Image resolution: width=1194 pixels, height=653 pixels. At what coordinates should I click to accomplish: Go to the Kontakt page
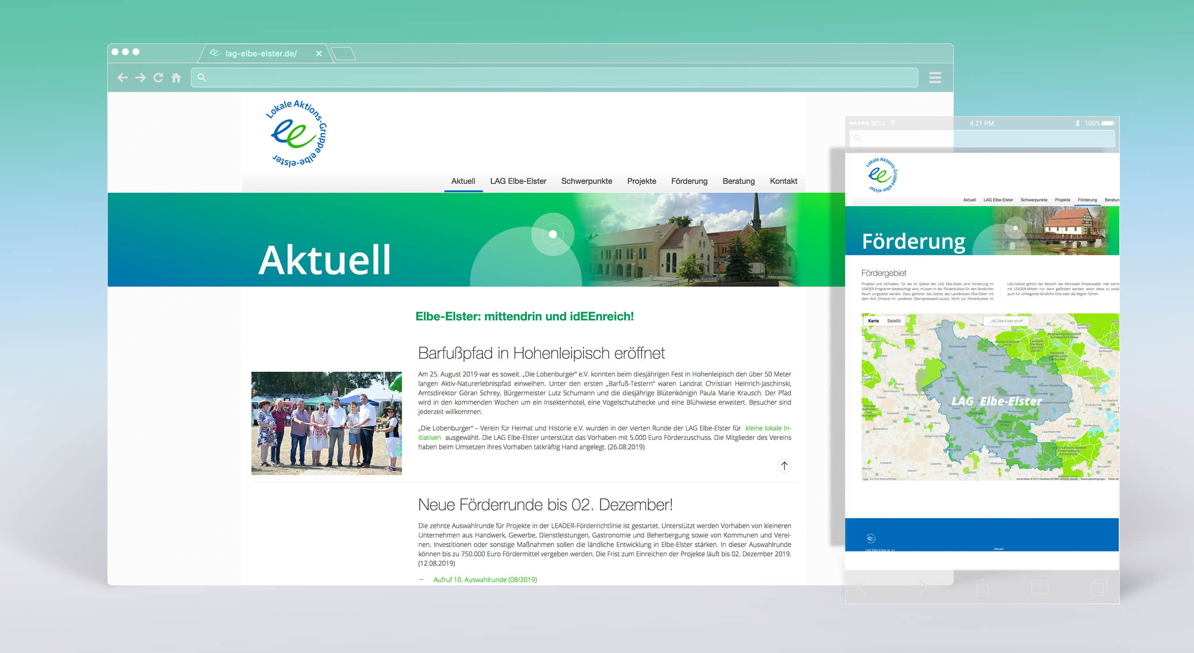coord(783,181)
